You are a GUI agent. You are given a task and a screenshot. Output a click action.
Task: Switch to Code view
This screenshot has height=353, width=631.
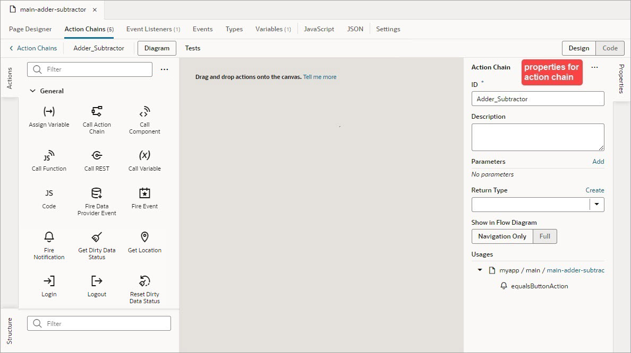[610, 48]
